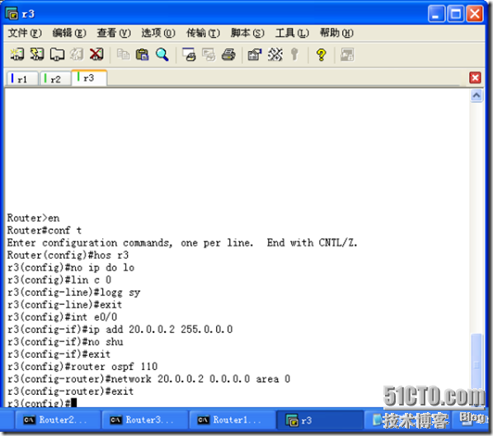Click the greyed key icon in toolbar

(294, 54)
